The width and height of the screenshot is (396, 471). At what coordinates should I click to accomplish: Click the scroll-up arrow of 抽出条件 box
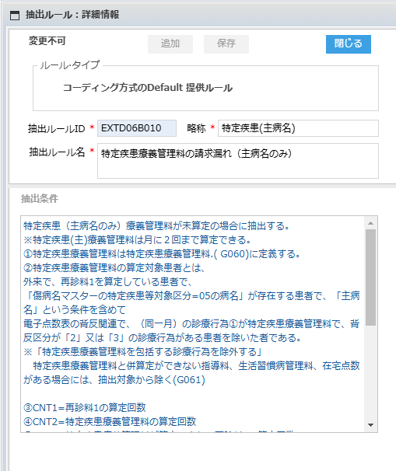pos(370,223)
